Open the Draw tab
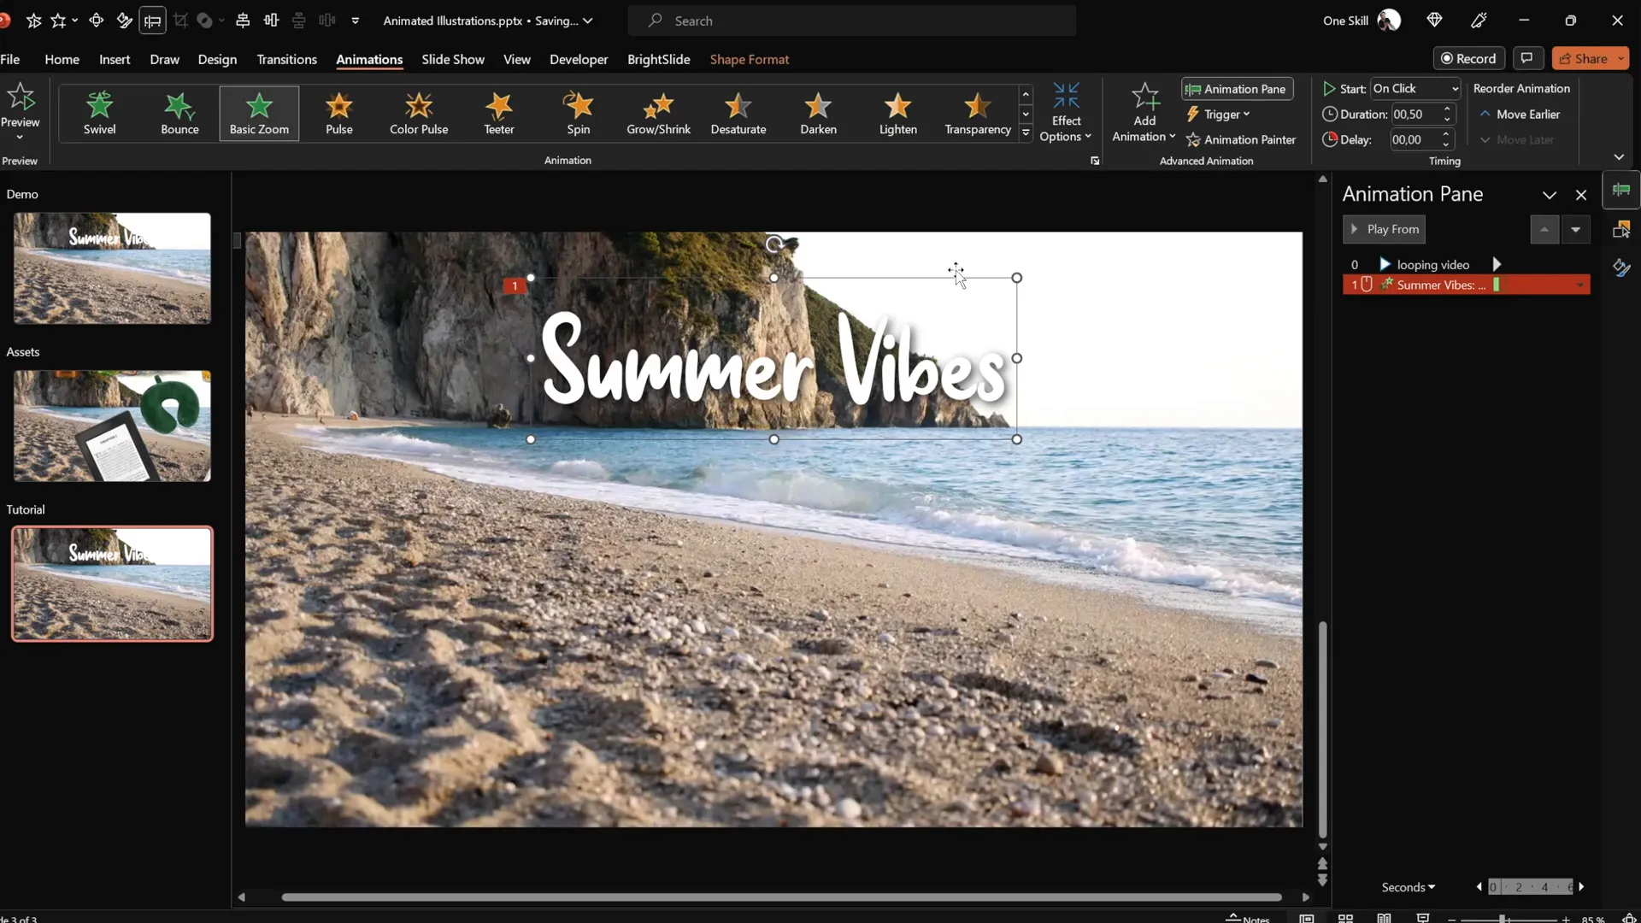Screen dimensions: 1641x923 (164, 59)
